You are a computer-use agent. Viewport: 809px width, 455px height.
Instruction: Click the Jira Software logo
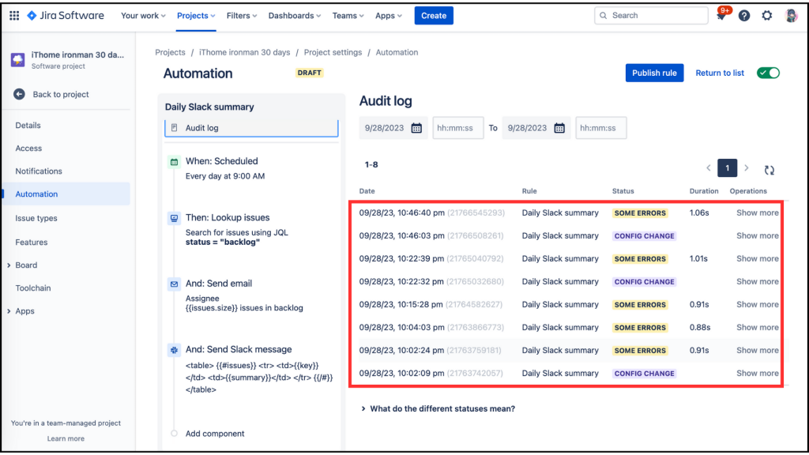(66, 16)
